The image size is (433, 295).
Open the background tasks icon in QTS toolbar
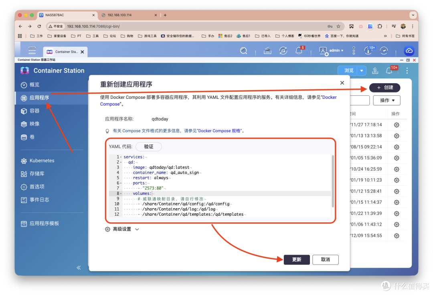[267, 51]
